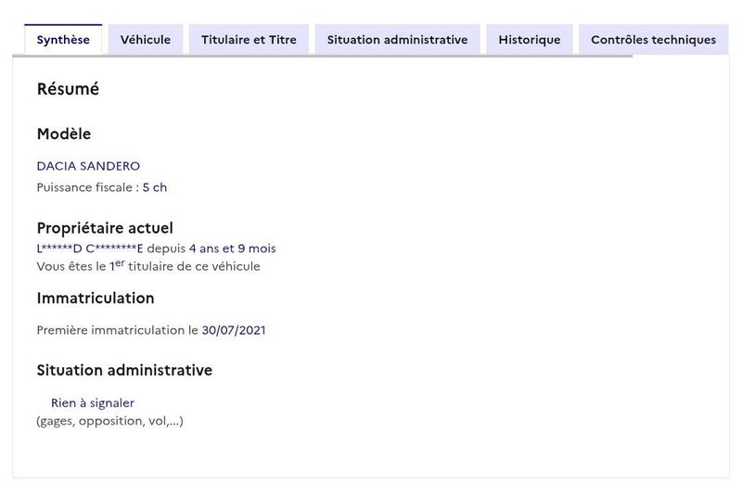Open the Véhicule tab
This screenshot has width=742, height=497.
click(x=146, y=40)
